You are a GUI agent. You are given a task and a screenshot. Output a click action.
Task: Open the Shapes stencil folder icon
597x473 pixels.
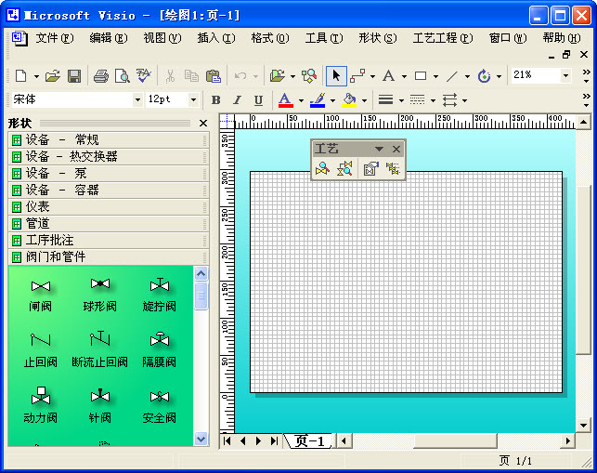[x=278, y=76]
